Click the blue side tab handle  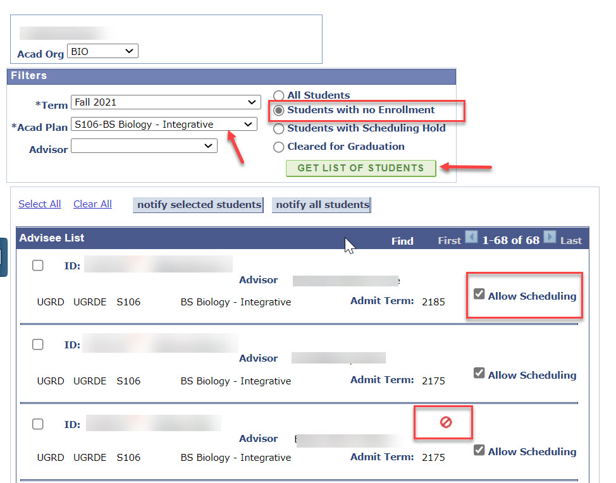[3, 257]
